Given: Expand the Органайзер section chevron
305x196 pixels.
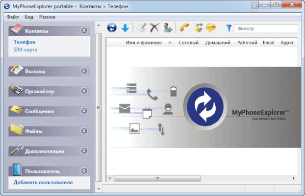Looking at the screenshot, I should [x=84, y=91].
